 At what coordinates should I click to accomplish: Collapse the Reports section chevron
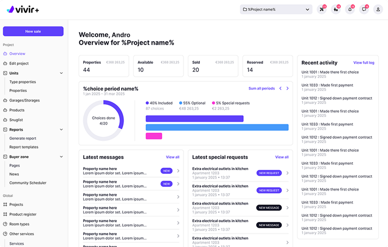pos(61,130)
